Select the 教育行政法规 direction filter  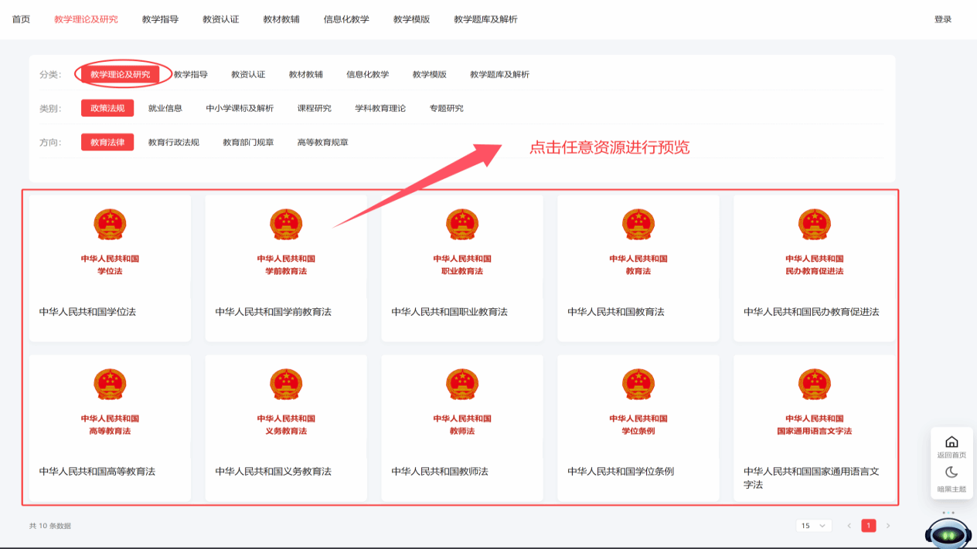[x=174, y=142]
